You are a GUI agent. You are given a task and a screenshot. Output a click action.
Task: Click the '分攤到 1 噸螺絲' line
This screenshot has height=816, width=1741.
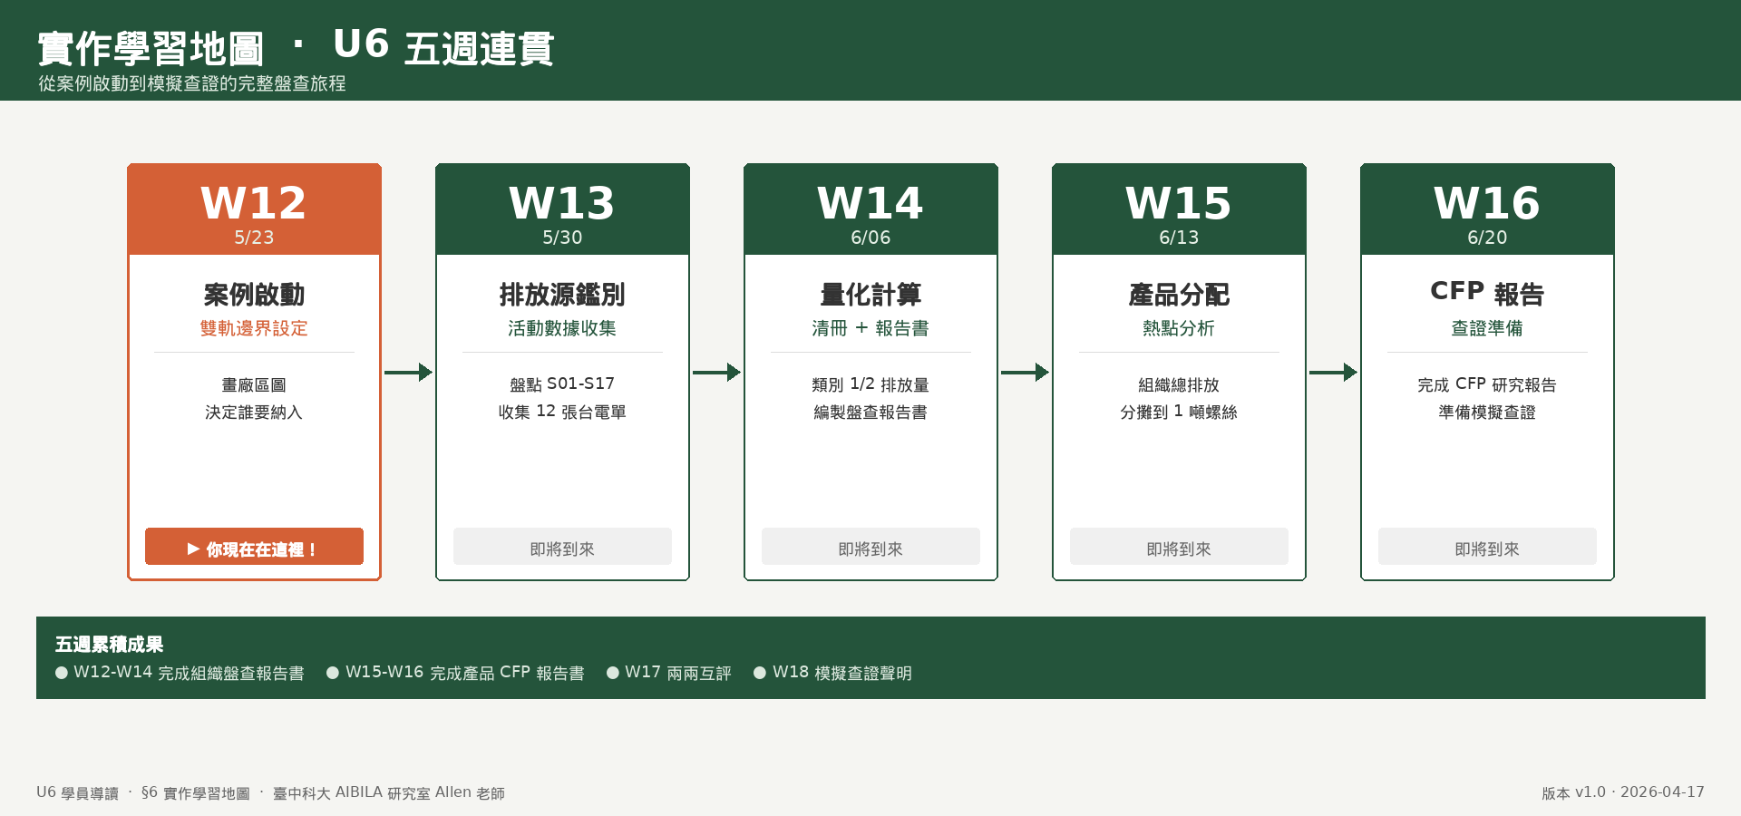tap(1179, 412)
